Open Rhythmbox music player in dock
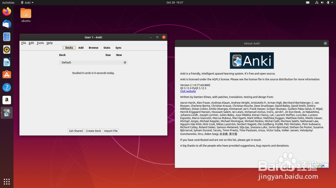336x188 pixels. point(7,50)
